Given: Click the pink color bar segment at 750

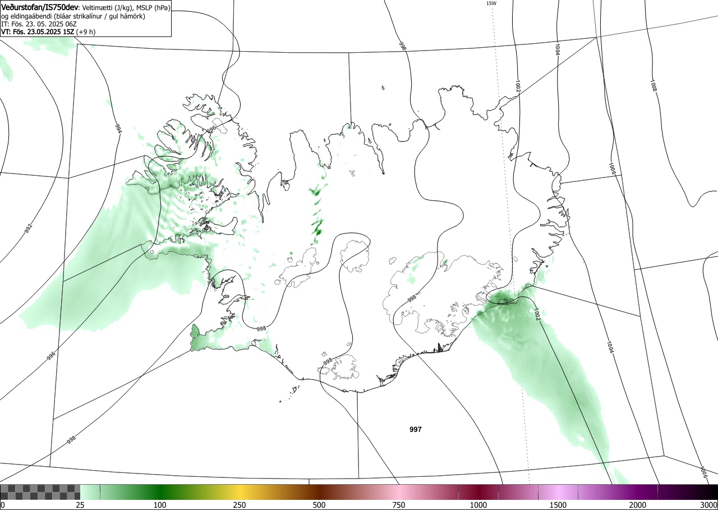Looking at the screenshot, I should 399,492.
